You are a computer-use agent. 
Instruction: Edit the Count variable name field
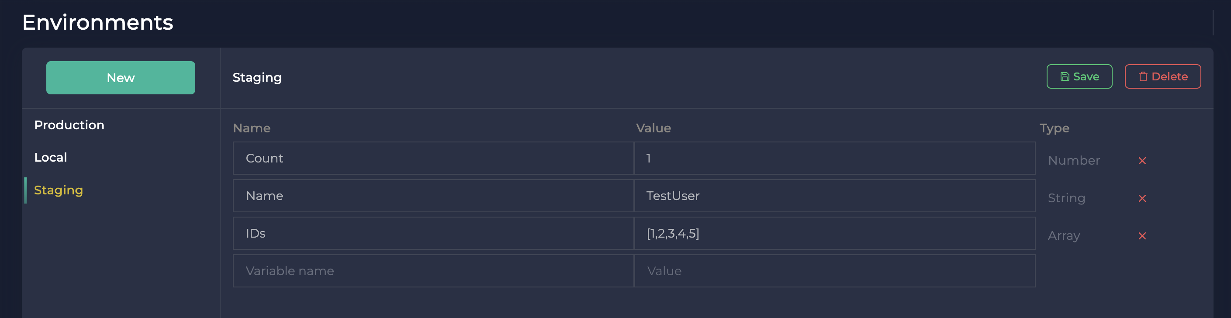point(433,158)
